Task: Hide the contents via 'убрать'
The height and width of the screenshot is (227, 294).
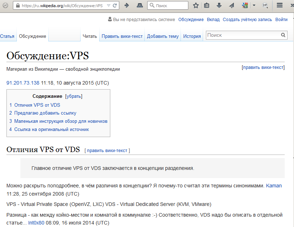Action: pyautogui.click(x=74, y=96)
